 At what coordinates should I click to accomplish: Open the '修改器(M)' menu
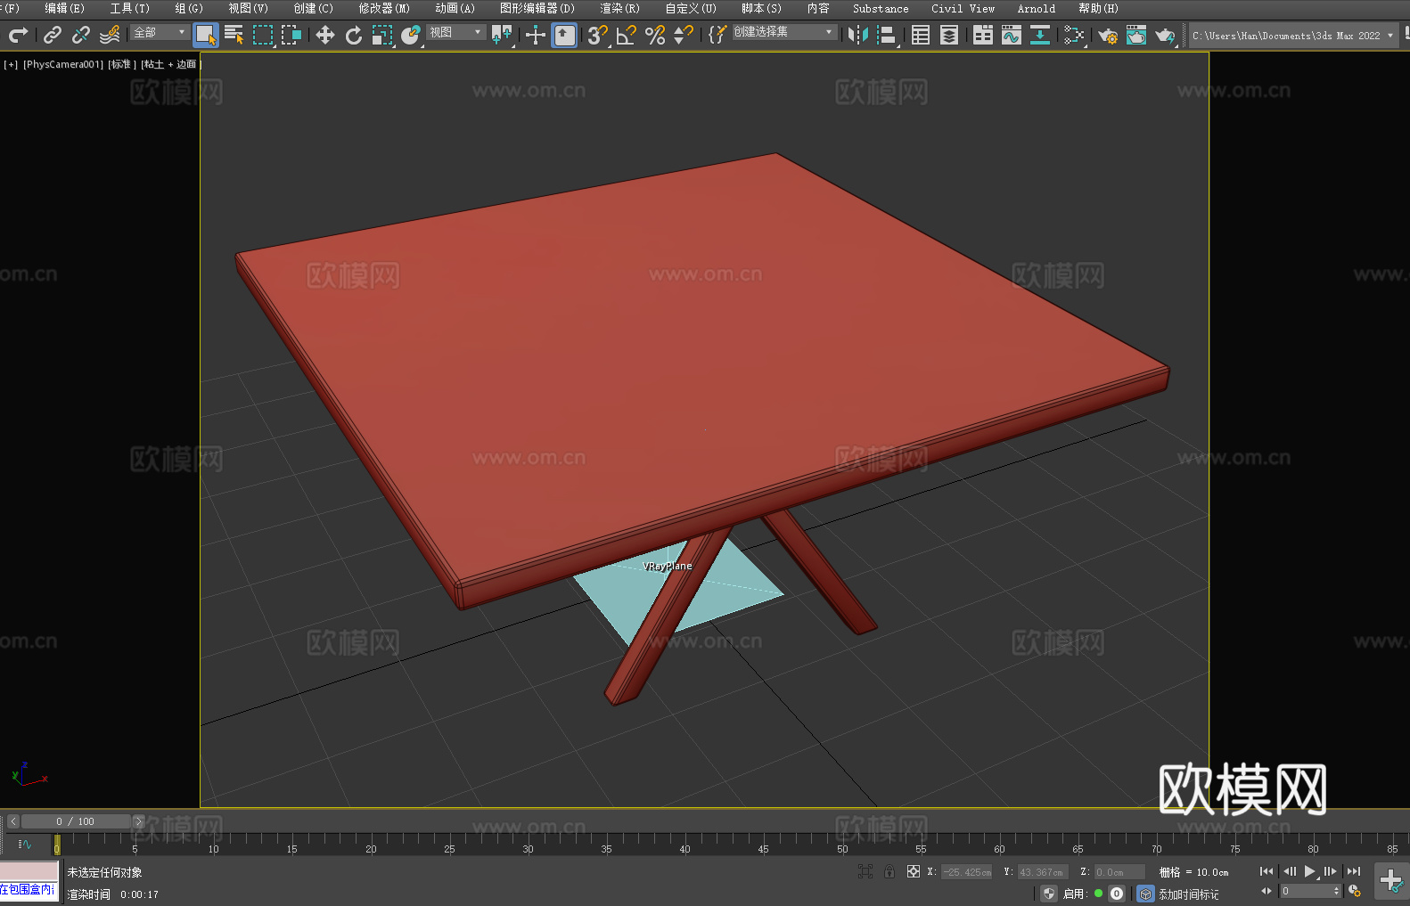(x=384, y=8)
